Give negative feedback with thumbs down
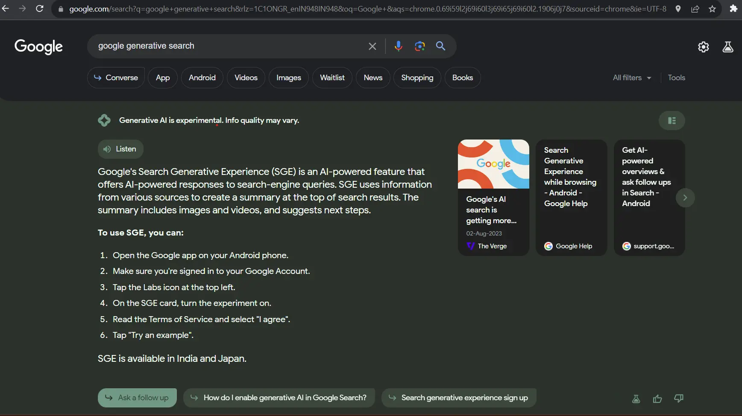The height and width of the screenshot is (416, 742). tap(679, 398)
